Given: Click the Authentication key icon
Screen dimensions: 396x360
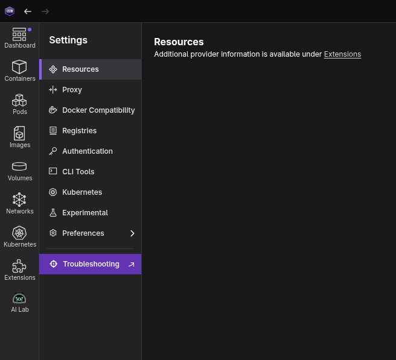Looking at the screenshot, I should click(53, 151).
